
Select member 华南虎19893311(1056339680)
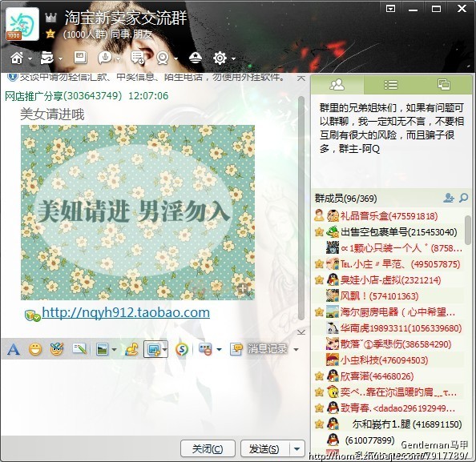point(389,328)
